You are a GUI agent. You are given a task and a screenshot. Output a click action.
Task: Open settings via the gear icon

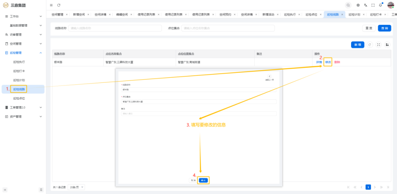(x=358, y=5)
